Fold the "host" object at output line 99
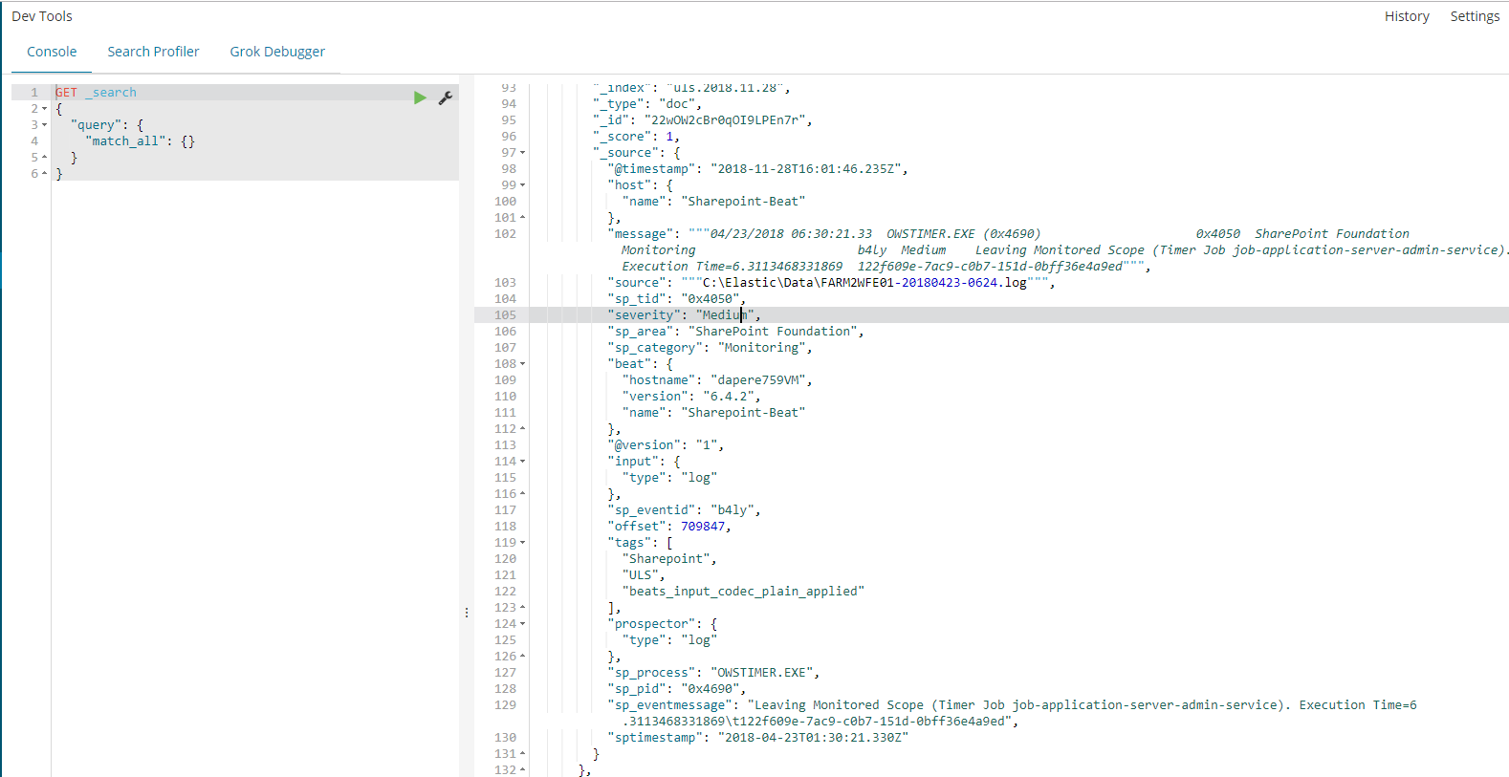The width and height of the screenshot is (1509, 777). [x=522, y=185]
